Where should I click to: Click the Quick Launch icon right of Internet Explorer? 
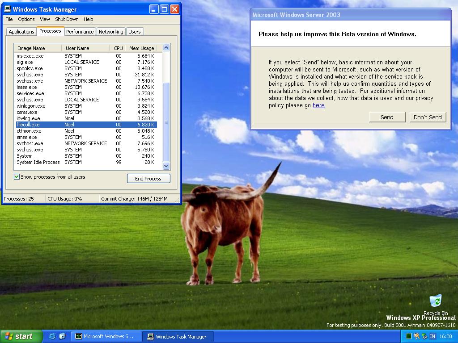(x=63, y=336)
